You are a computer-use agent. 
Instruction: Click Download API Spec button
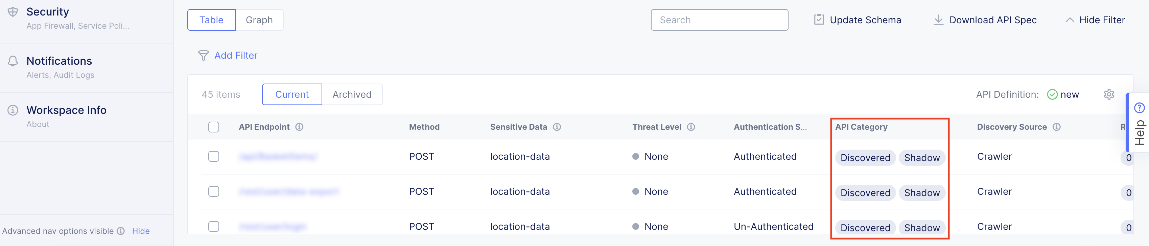985,20
